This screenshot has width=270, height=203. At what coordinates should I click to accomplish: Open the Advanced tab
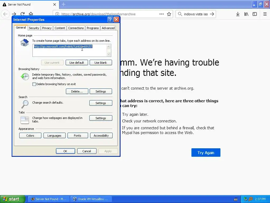108,28
